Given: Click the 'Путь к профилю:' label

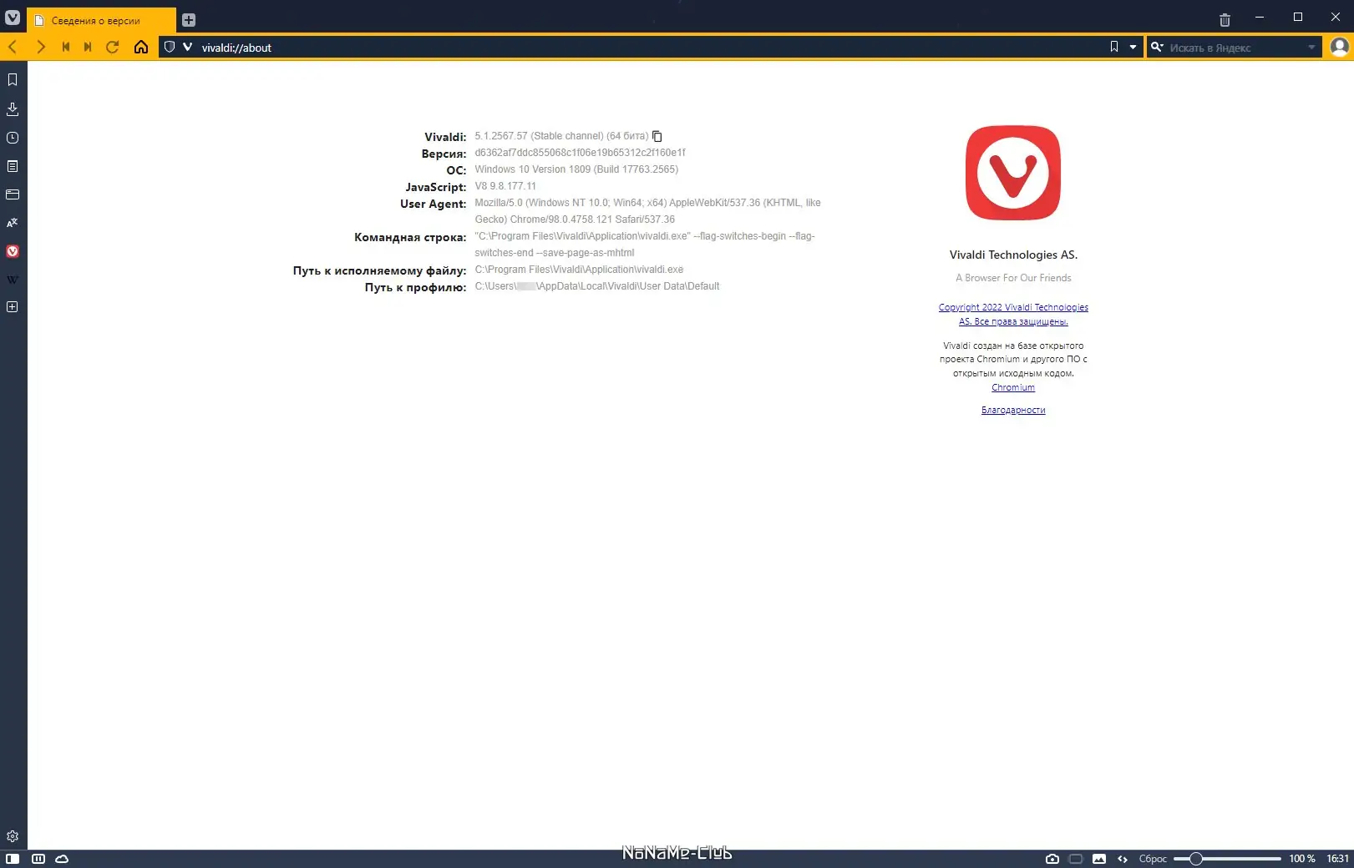Looking at the screenshot, I should [x=415, y=287].
